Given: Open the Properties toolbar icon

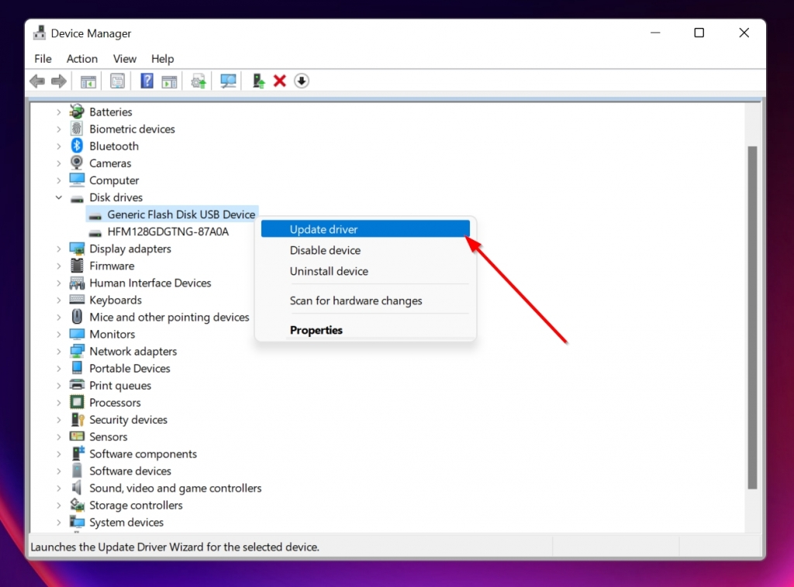Looking at the screenshot, I should tap(117, 81).
